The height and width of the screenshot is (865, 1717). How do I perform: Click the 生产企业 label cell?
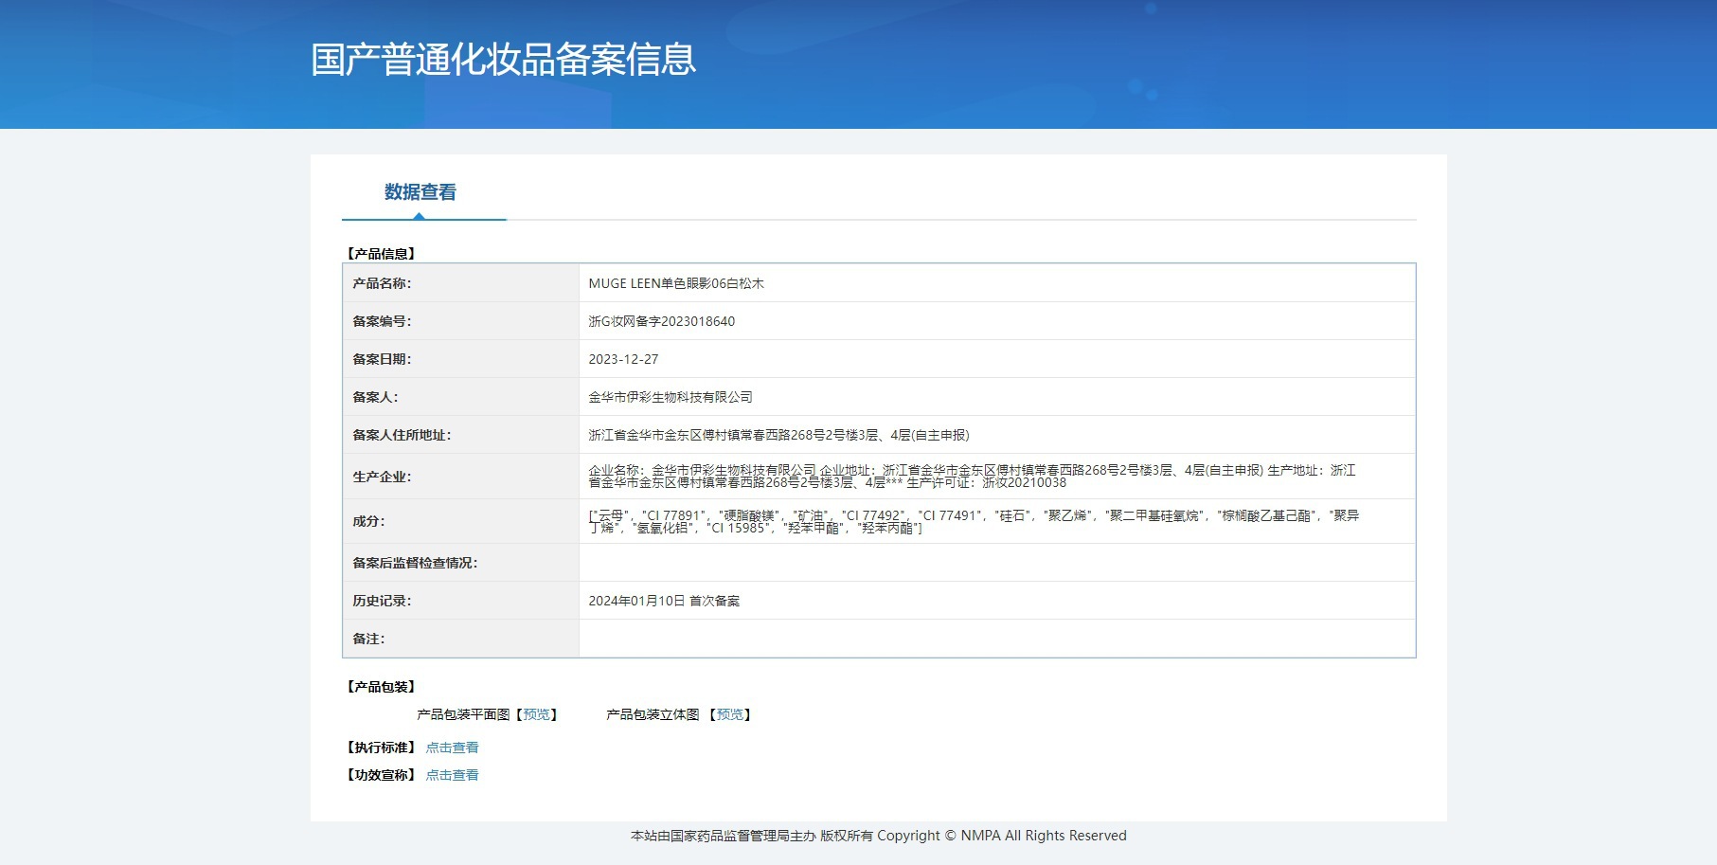click(461, 477)
